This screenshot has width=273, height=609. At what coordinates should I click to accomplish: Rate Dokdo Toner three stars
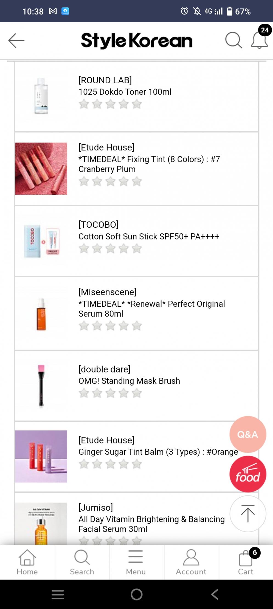pyautogui.click(x=110, y=105)
